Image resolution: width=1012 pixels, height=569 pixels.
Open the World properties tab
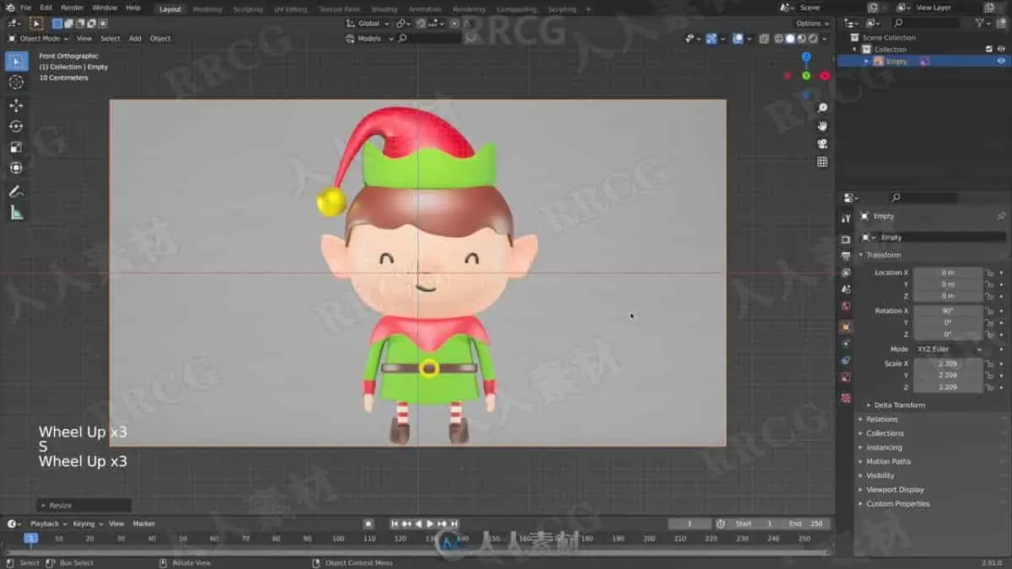pyautogui.click(x=846, y=306)
